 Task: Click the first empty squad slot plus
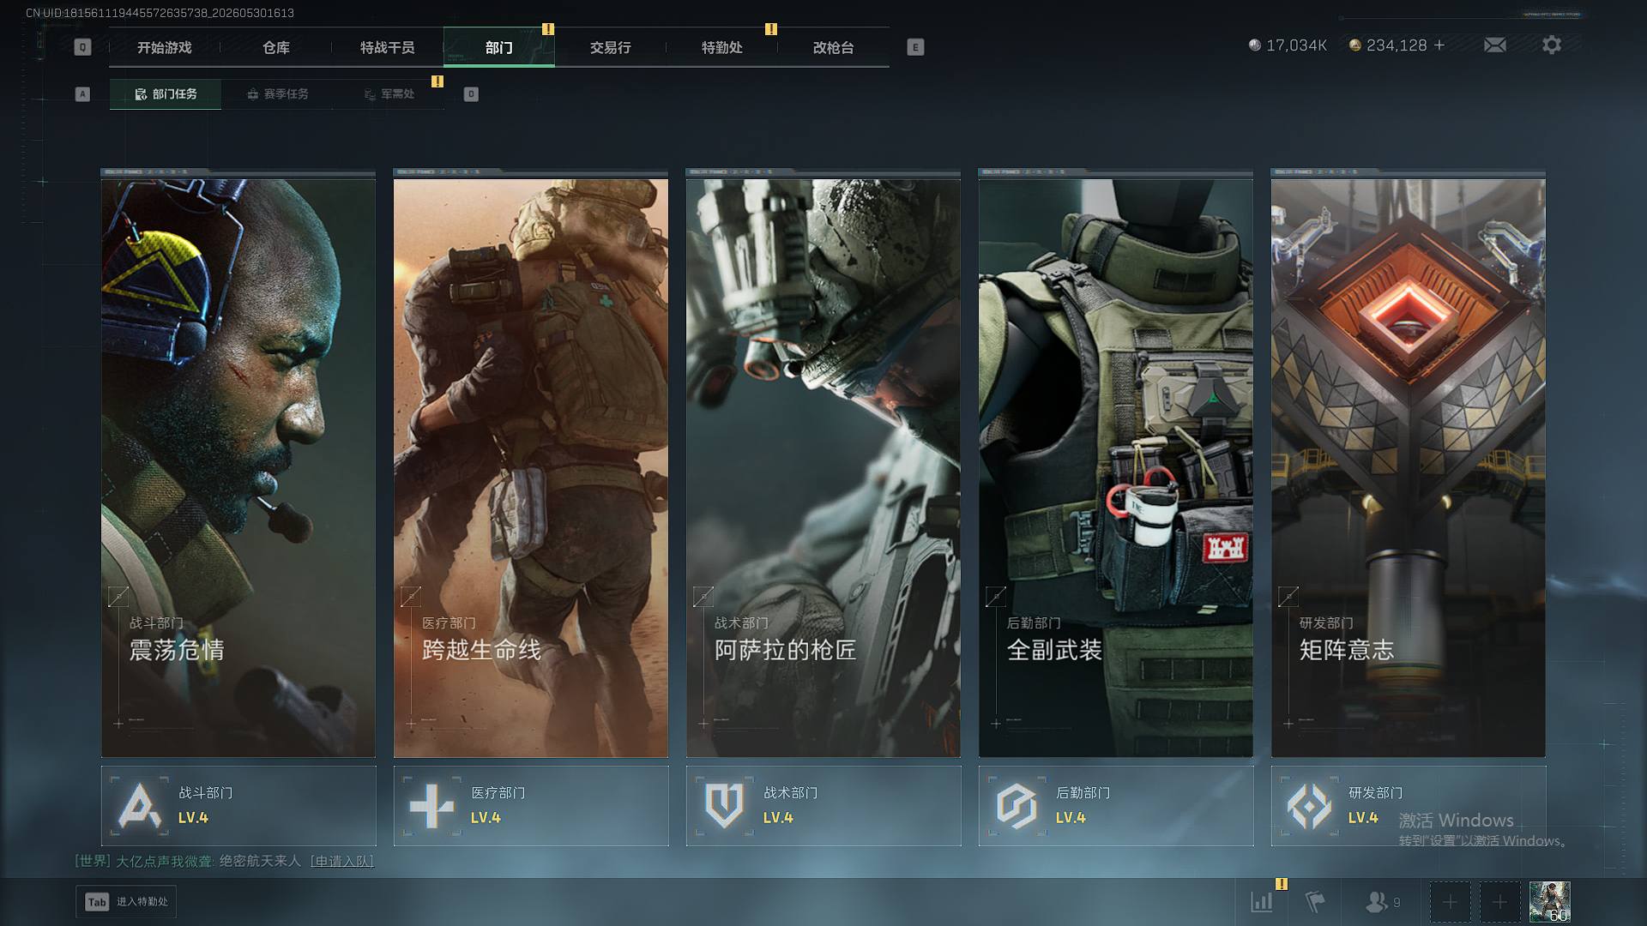(x=1450, y=902)
